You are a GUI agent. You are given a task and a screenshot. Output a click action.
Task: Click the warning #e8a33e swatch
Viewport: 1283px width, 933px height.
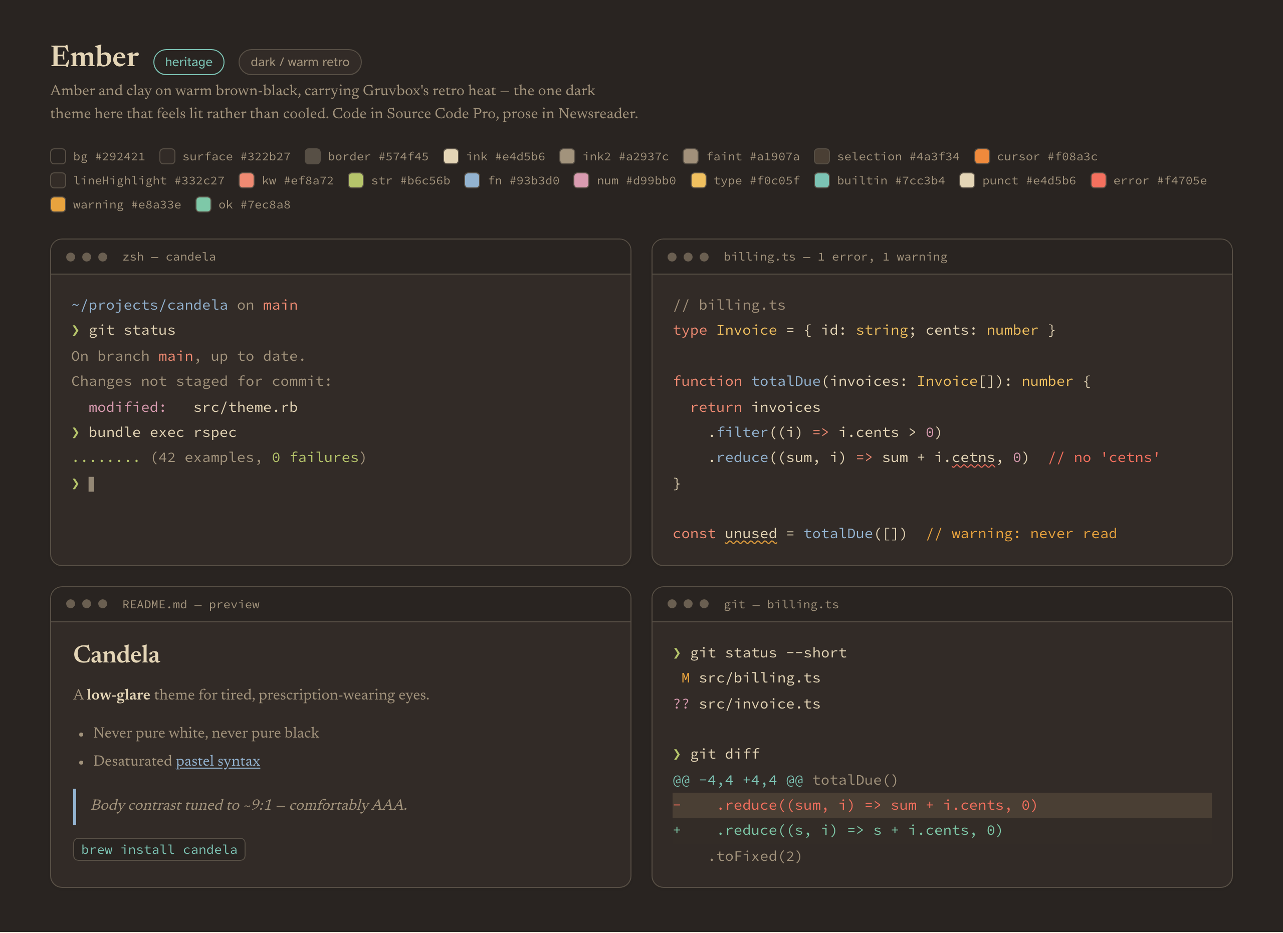(x=58, y=205)
